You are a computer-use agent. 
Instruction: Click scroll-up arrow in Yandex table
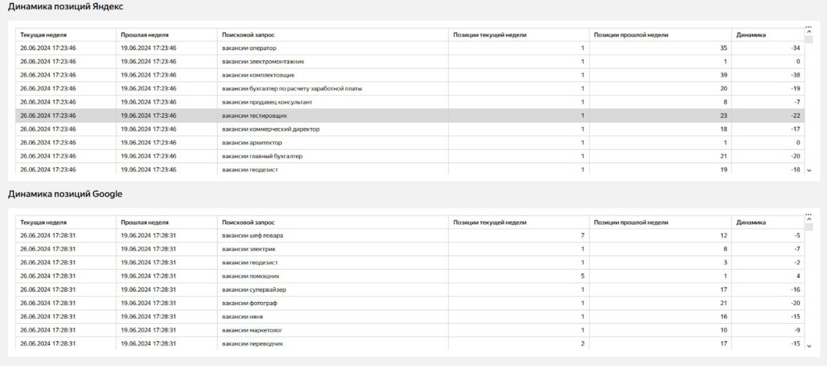pyautogui.click(x=809, y=32)
